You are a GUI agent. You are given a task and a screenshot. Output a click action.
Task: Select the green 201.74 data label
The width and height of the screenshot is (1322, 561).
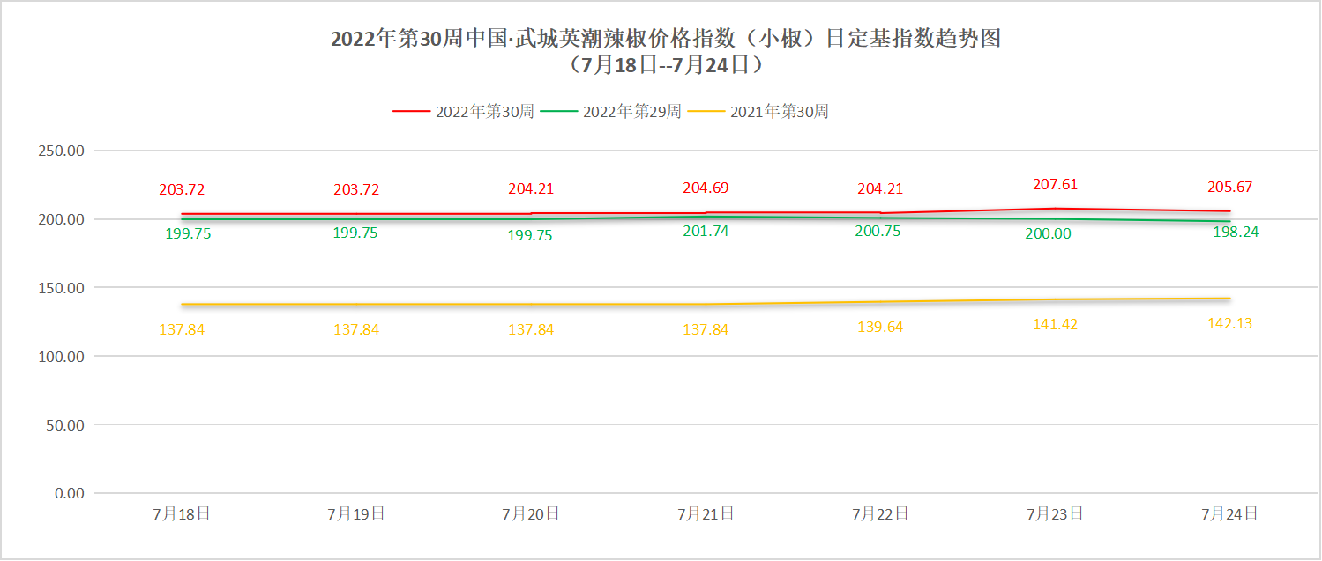click(706, 232)
